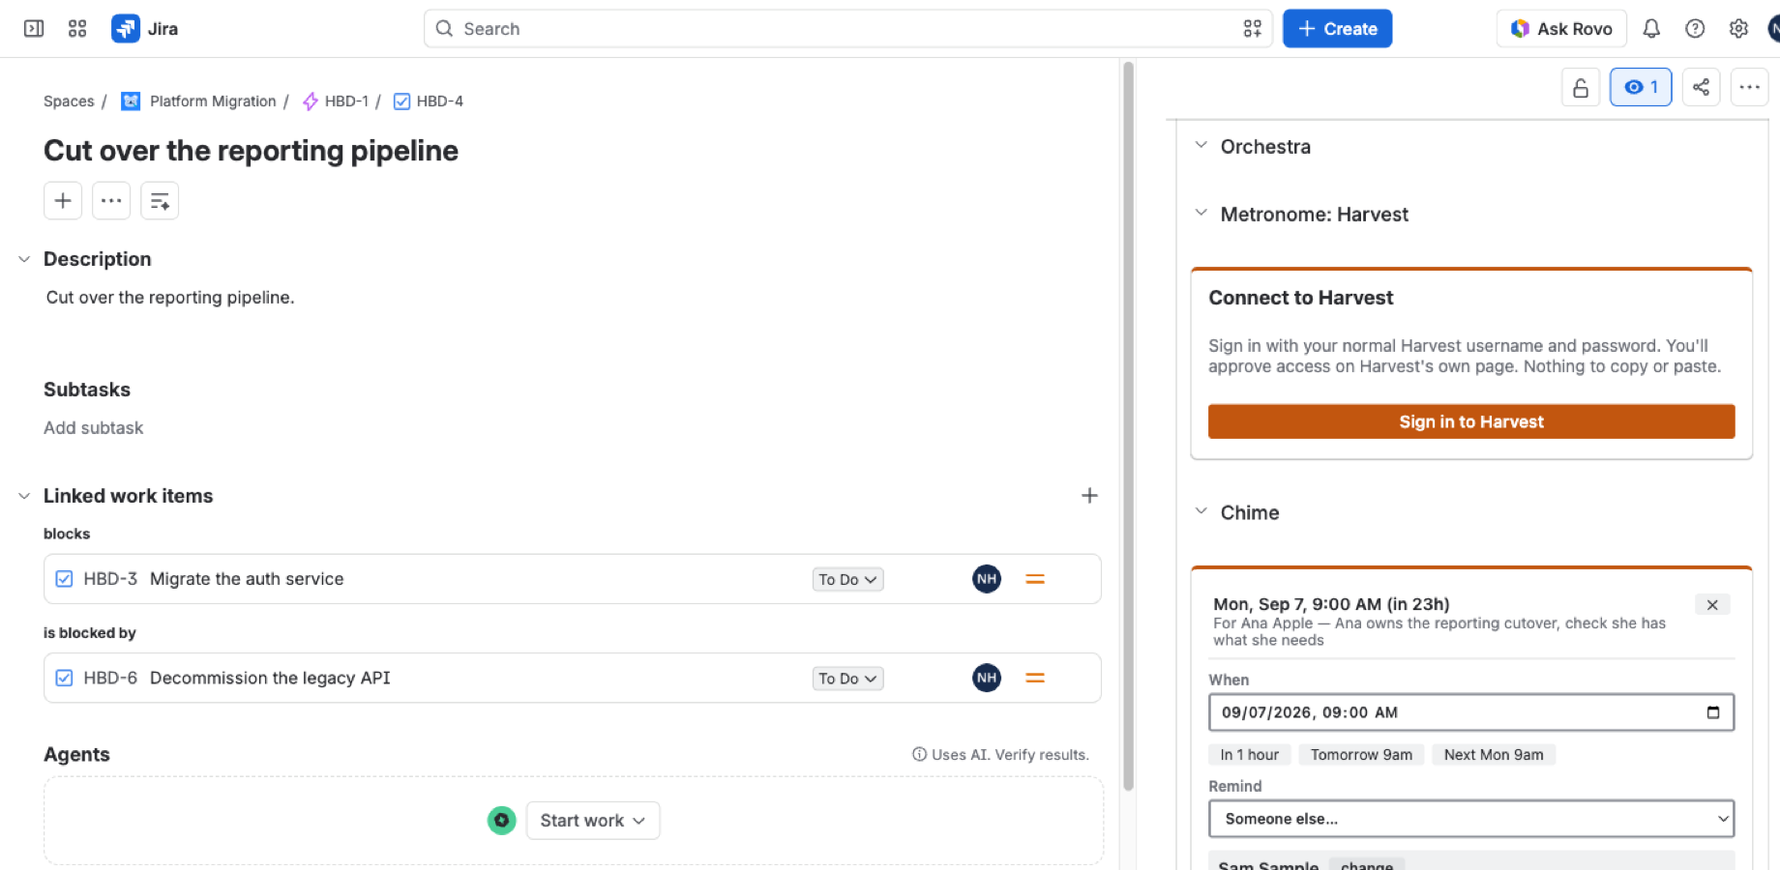
Task: Collapse the Metronome: Harvest section
Action: pos(1201,214)
